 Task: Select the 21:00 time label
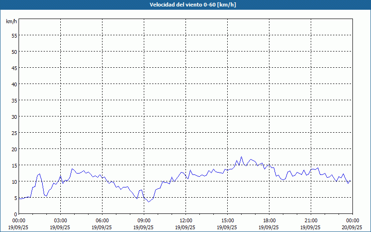click(311, 220)
